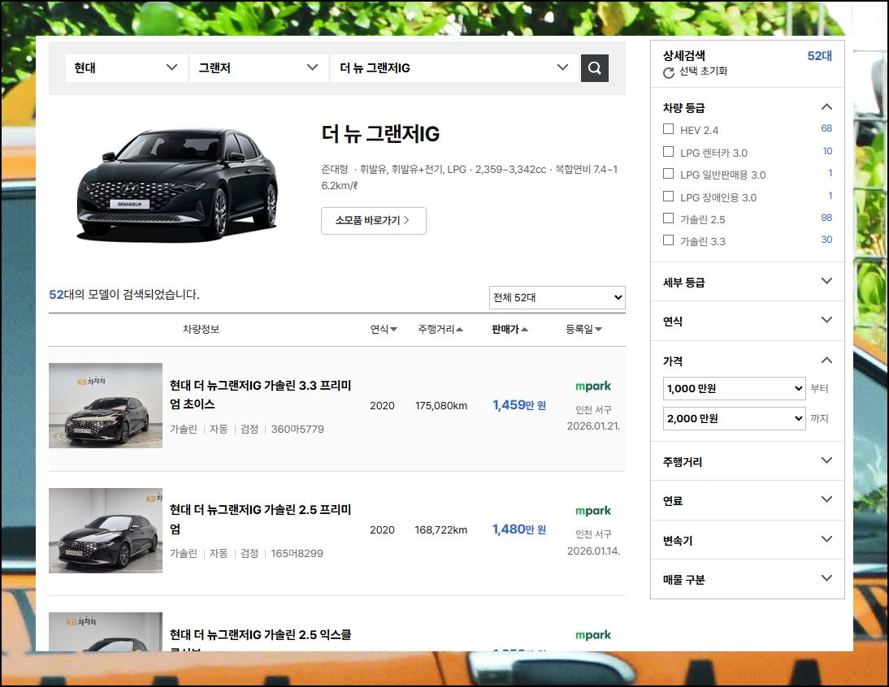Click the 2026.01.14. registration date
The width and height of the screenshot is (889, 687).
pyautogui.click(x=593, y=551)
